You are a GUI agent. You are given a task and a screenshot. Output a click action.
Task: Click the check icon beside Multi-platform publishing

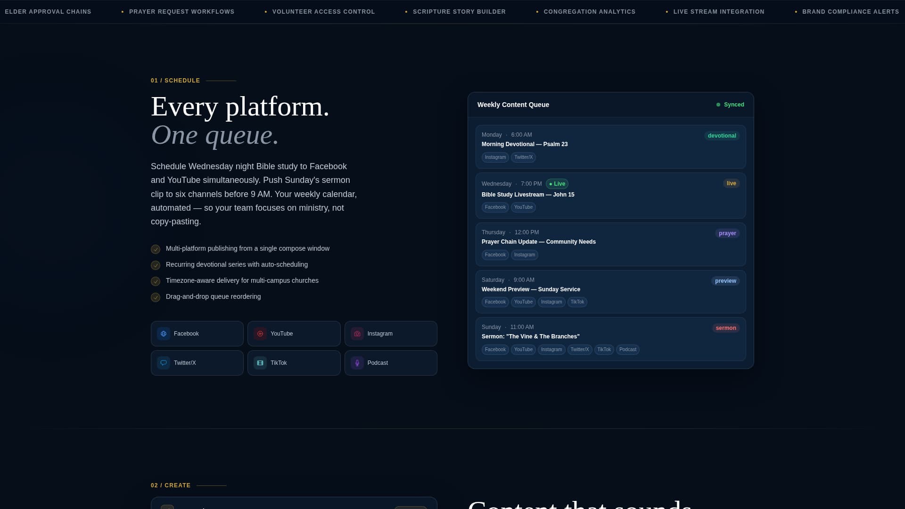pos(156,249)
